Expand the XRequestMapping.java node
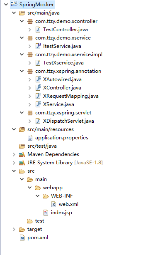The height and width of the screenshot is (255, 153). point(30,96)
